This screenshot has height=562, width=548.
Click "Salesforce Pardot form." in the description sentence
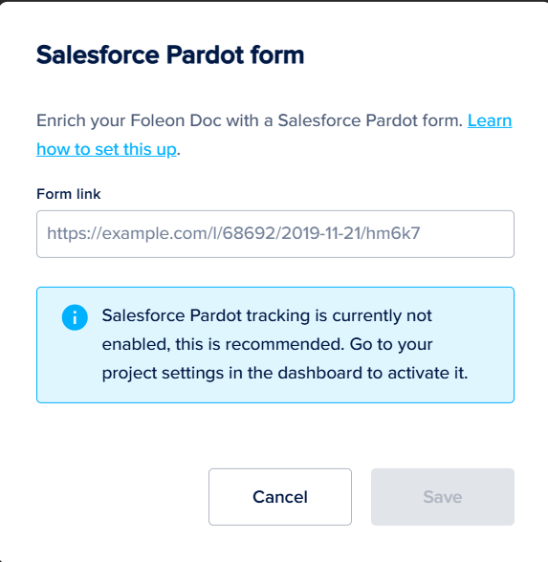pos(370,120)
